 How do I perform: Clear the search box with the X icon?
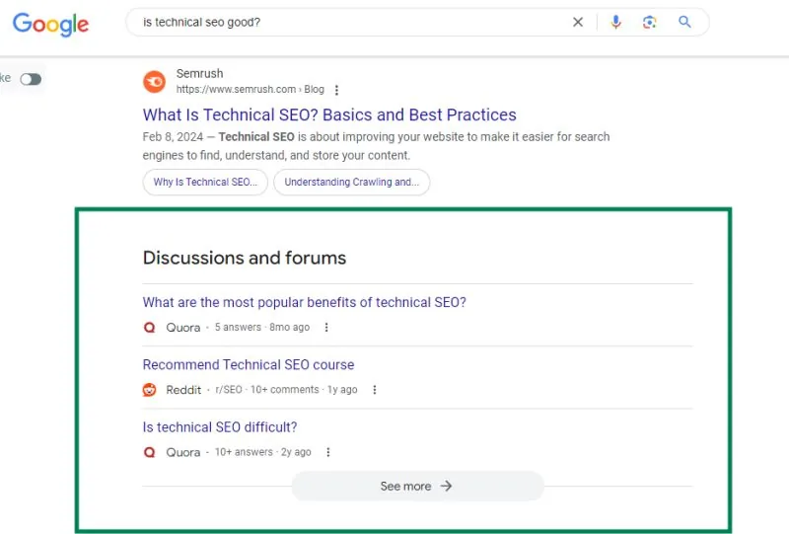pos(578,22)
